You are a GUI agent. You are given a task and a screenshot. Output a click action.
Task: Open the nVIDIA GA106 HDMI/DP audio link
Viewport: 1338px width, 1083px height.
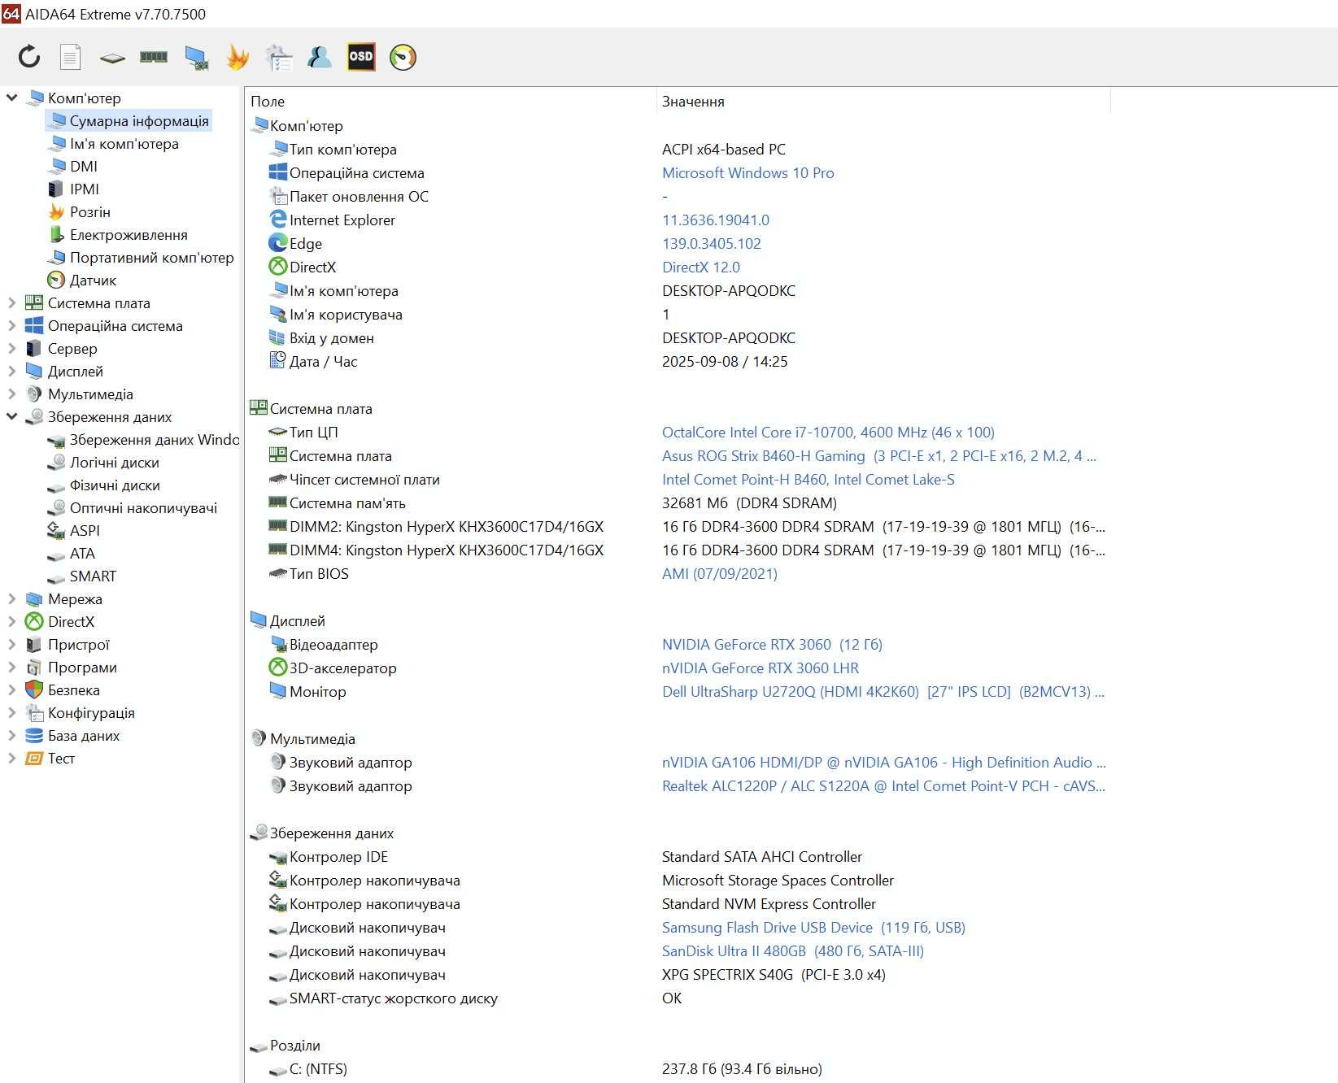click(x=883, y=762)
